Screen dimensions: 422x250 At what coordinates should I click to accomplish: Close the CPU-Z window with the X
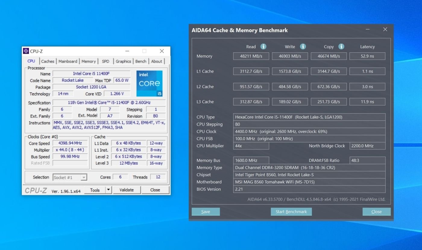(162, 51)
